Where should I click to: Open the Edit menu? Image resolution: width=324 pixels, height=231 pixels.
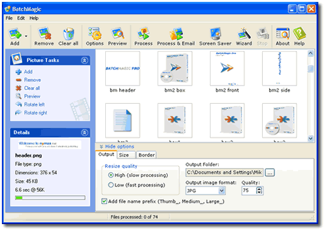(x=21, y=18)
